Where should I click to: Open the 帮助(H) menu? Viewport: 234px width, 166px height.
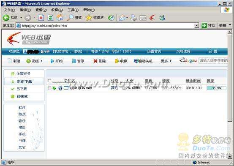tap(89, 10)
